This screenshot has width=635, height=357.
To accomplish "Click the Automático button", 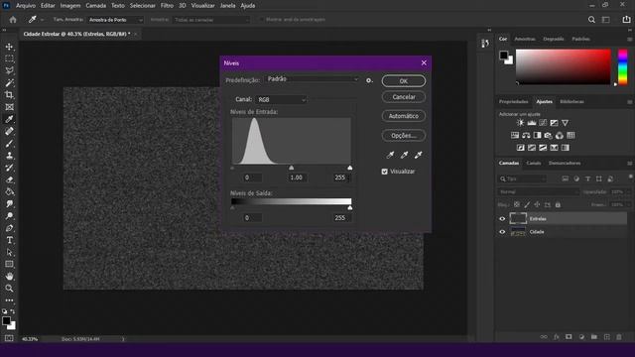I will (404, 116).
